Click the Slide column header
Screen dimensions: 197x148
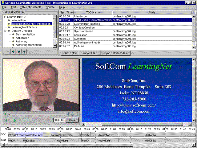click(x=152, y=12)
